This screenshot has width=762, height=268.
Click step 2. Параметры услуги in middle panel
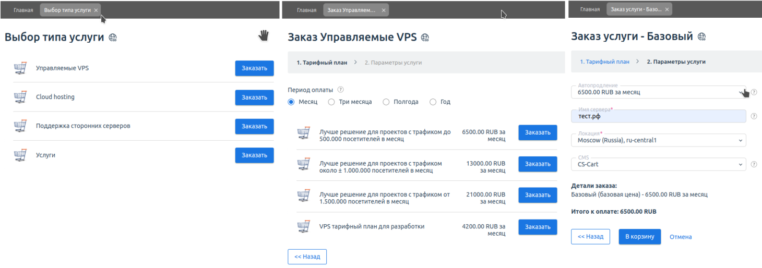pos(393,63)
